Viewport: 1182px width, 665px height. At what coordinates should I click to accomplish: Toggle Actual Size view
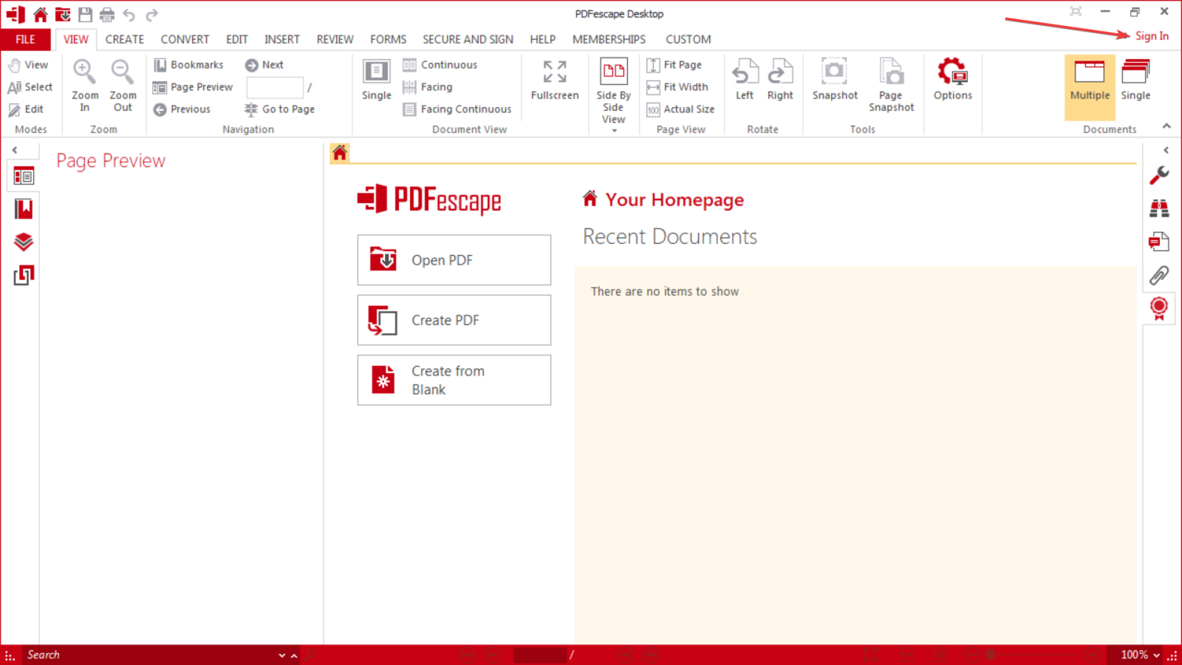point(680,109)
